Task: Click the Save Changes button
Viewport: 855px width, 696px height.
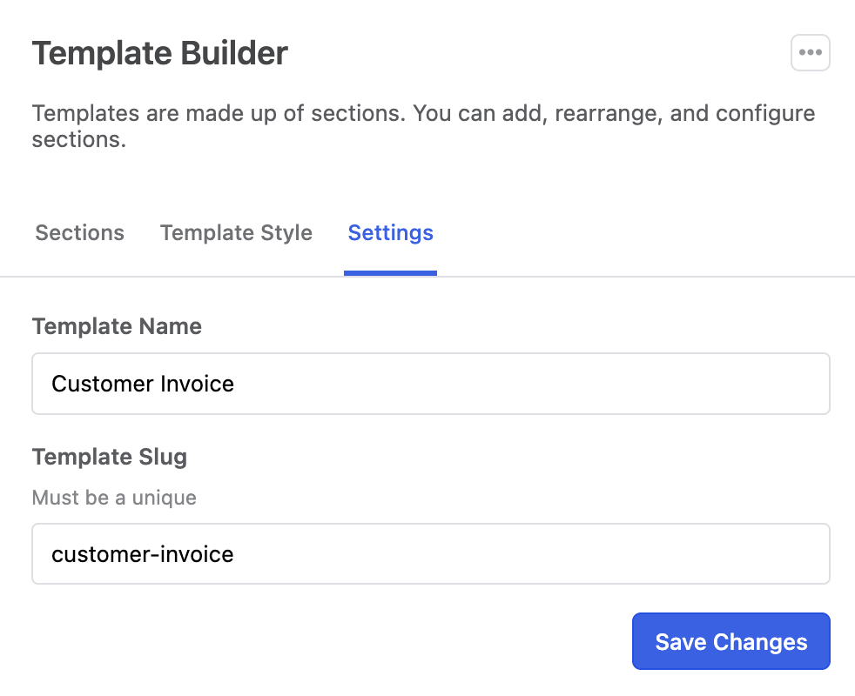Action: (x=730, y=642)
